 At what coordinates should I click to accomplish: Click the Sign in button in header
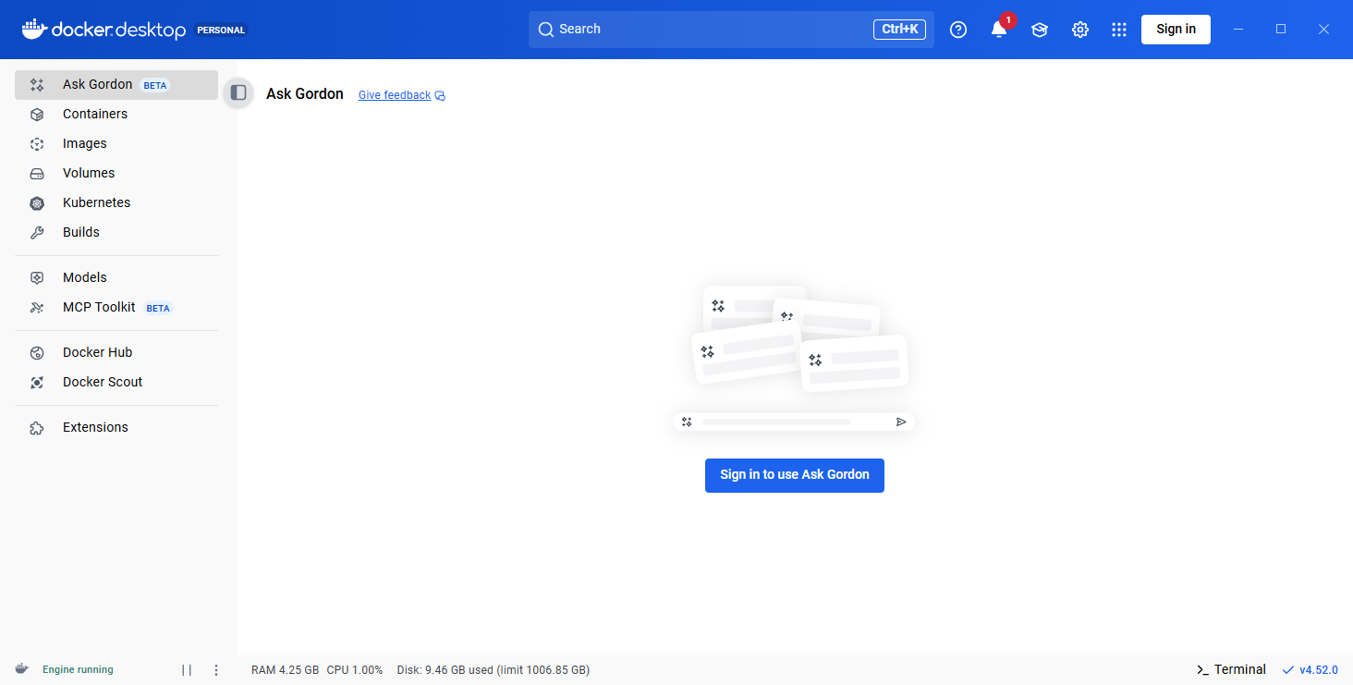(x=1176, y=30)
